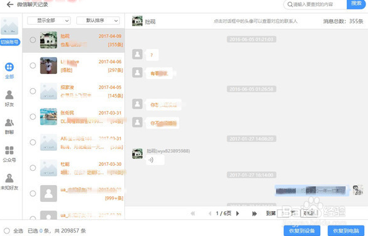This screenshot has width=368, height=236.
Task: Go back with the left arrow icon
Action: click(10, 4)
